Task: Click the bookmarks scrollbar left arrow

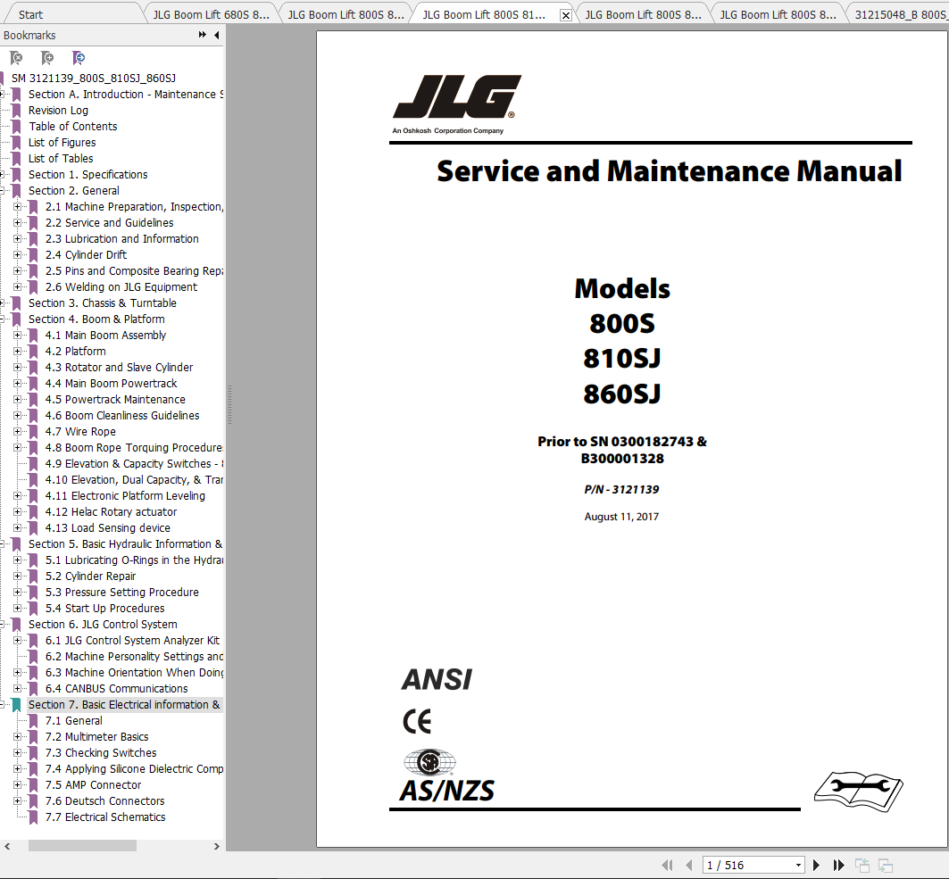Action: pyautogui.click(x=7, y=846)
